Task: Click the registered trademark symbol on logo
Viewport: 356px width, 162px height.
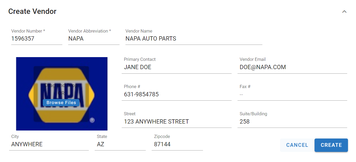Action: coord(92,120)
